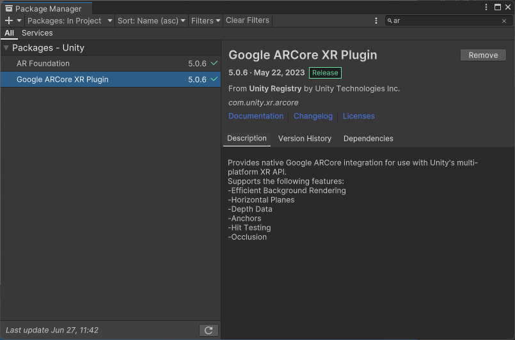
Task: Open the Filters dropdown
Action: coord(205,20)
